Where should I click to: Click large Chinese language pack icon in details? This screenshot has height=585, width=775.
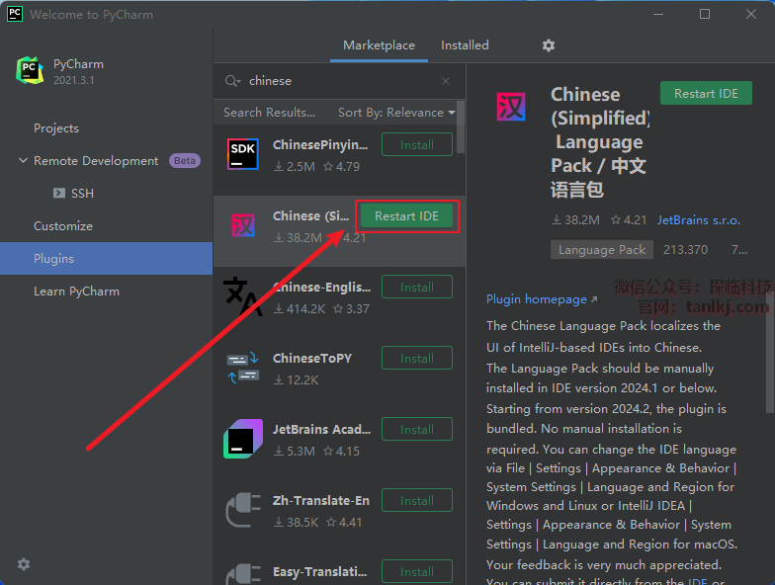click(510, 107)
